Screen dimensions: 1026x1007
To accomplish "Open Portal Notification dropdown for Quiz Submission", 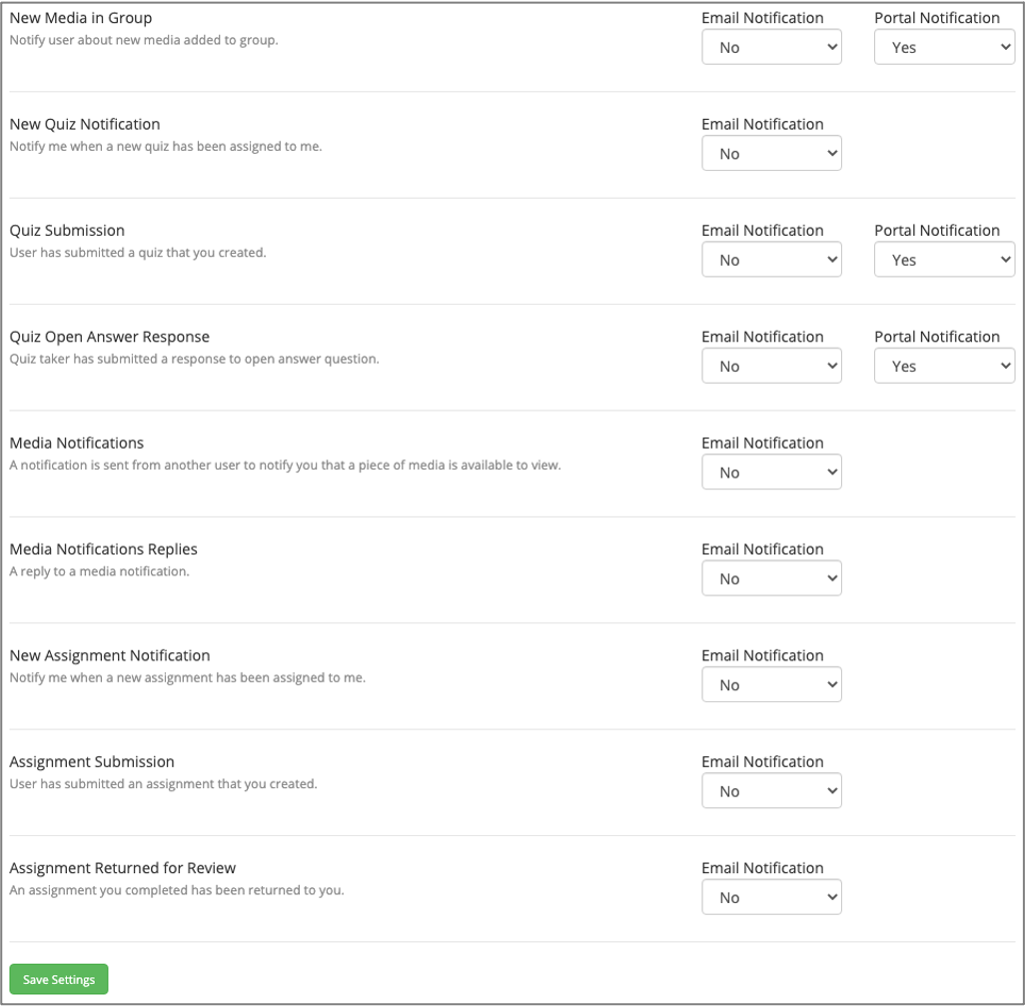I will pos(944,260).
